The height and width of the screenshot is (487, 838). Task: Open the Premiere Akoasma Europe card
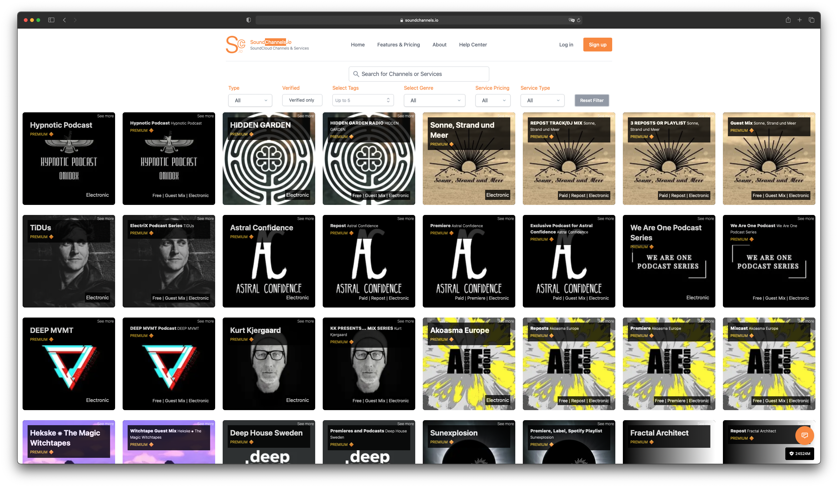669,364
